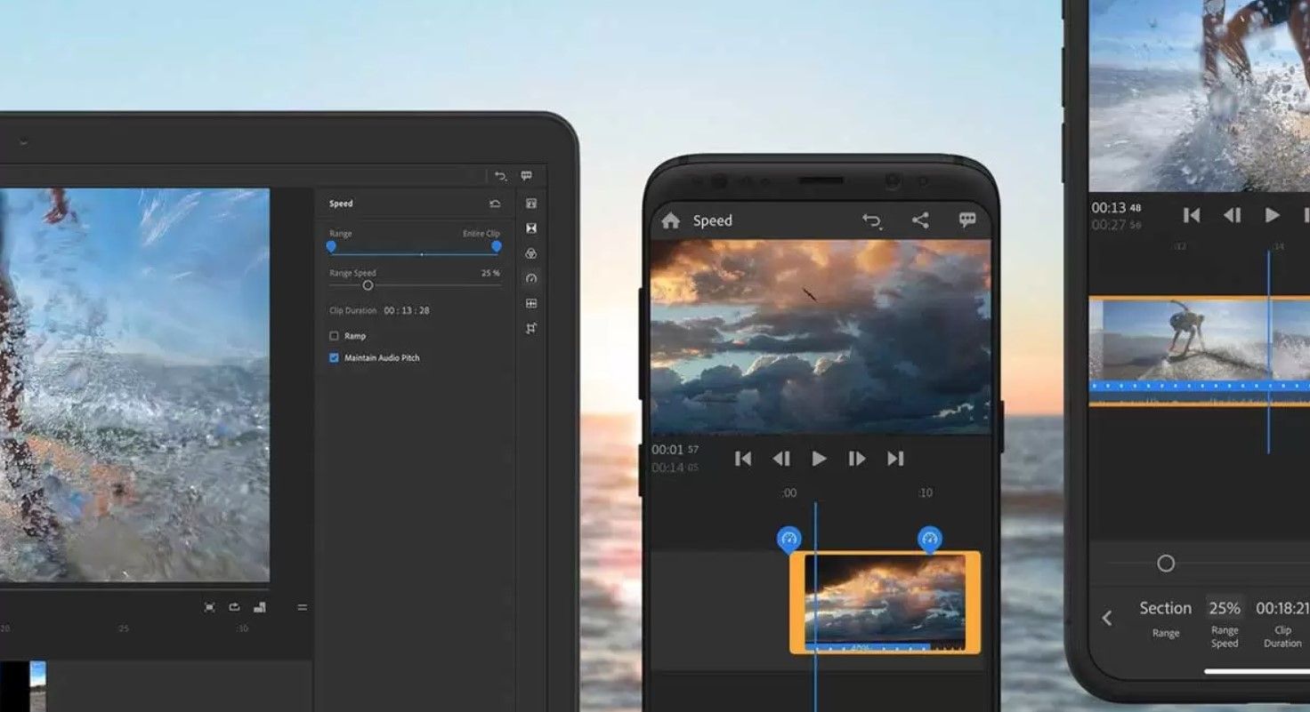Tap the Section Range option on right phone
Viewport: 1310px width, 712px height.
coord(1165,618)
